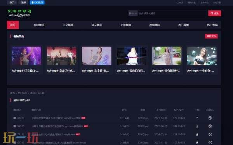Click 首页 in the breadcrumb
Image resolution: width=233 pixels, height=145 pixels.
click(12, 93)
